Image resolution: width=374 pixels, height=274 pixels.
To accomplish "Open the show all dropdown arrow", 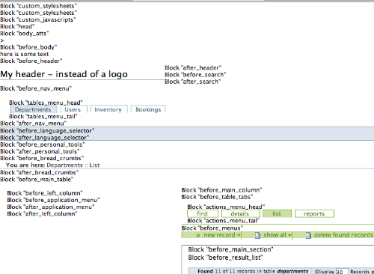I will [289, 235].
